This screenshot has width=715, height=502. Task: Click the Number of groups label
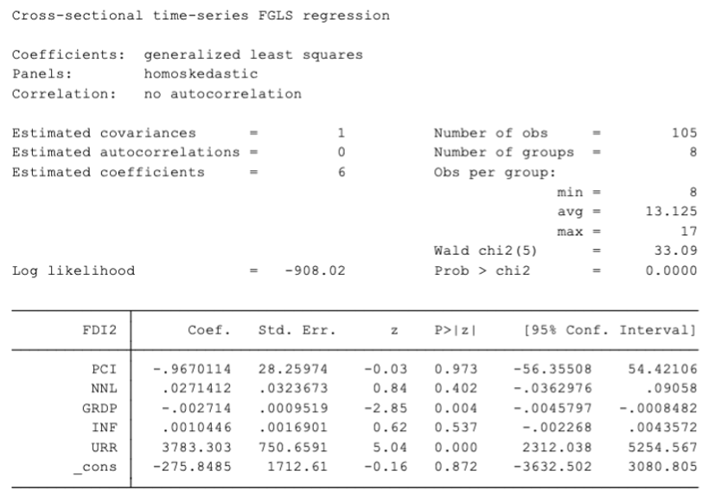coord(503,152)
